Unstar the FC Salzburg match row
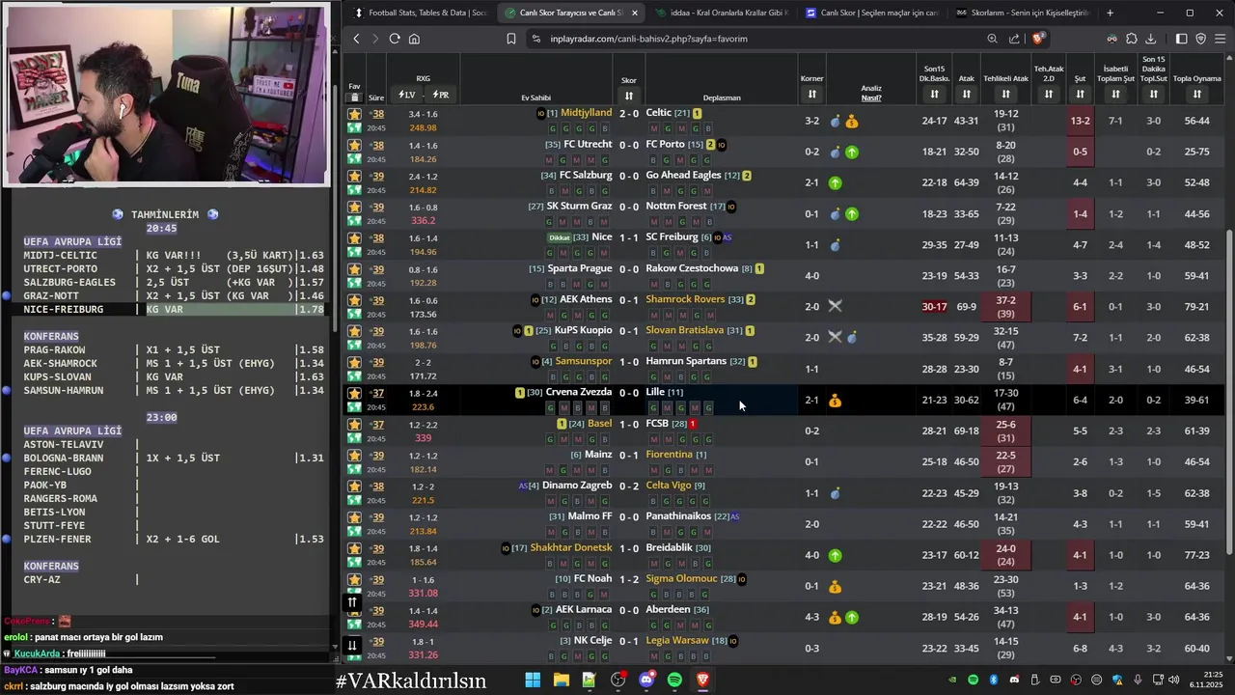This screenshot has height=695, width=1235. [355, 176]
